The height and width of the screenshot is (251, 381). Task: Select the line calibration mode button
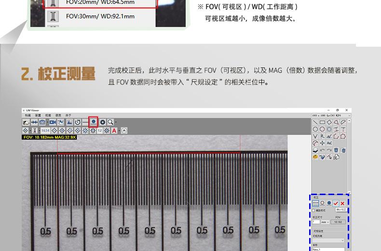click(x=315, y=203)
